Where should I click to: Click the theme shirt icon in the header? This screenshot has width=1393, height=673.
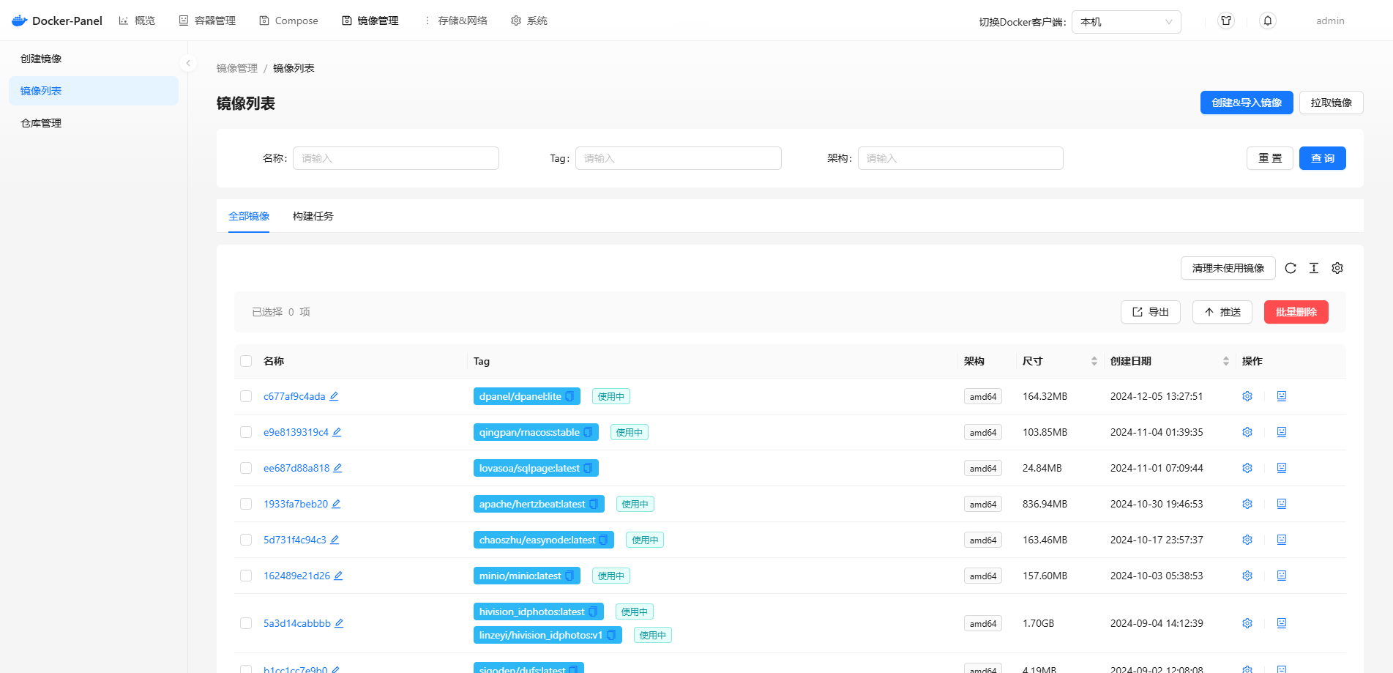point(1226,21)
